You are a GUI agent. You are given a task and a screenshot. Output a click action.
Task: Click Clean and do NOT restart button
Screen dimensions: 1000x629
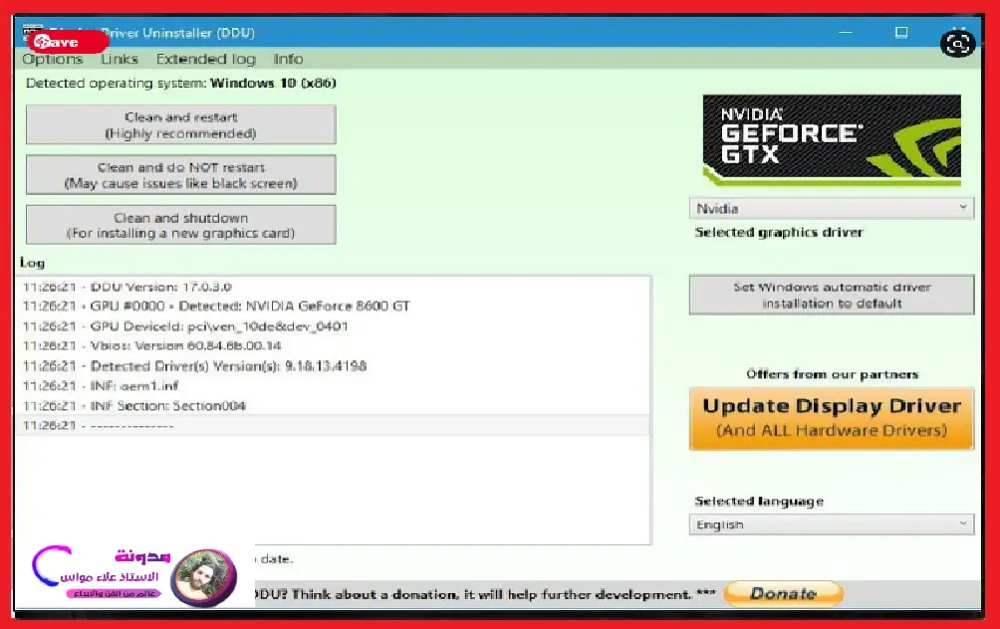181,174
